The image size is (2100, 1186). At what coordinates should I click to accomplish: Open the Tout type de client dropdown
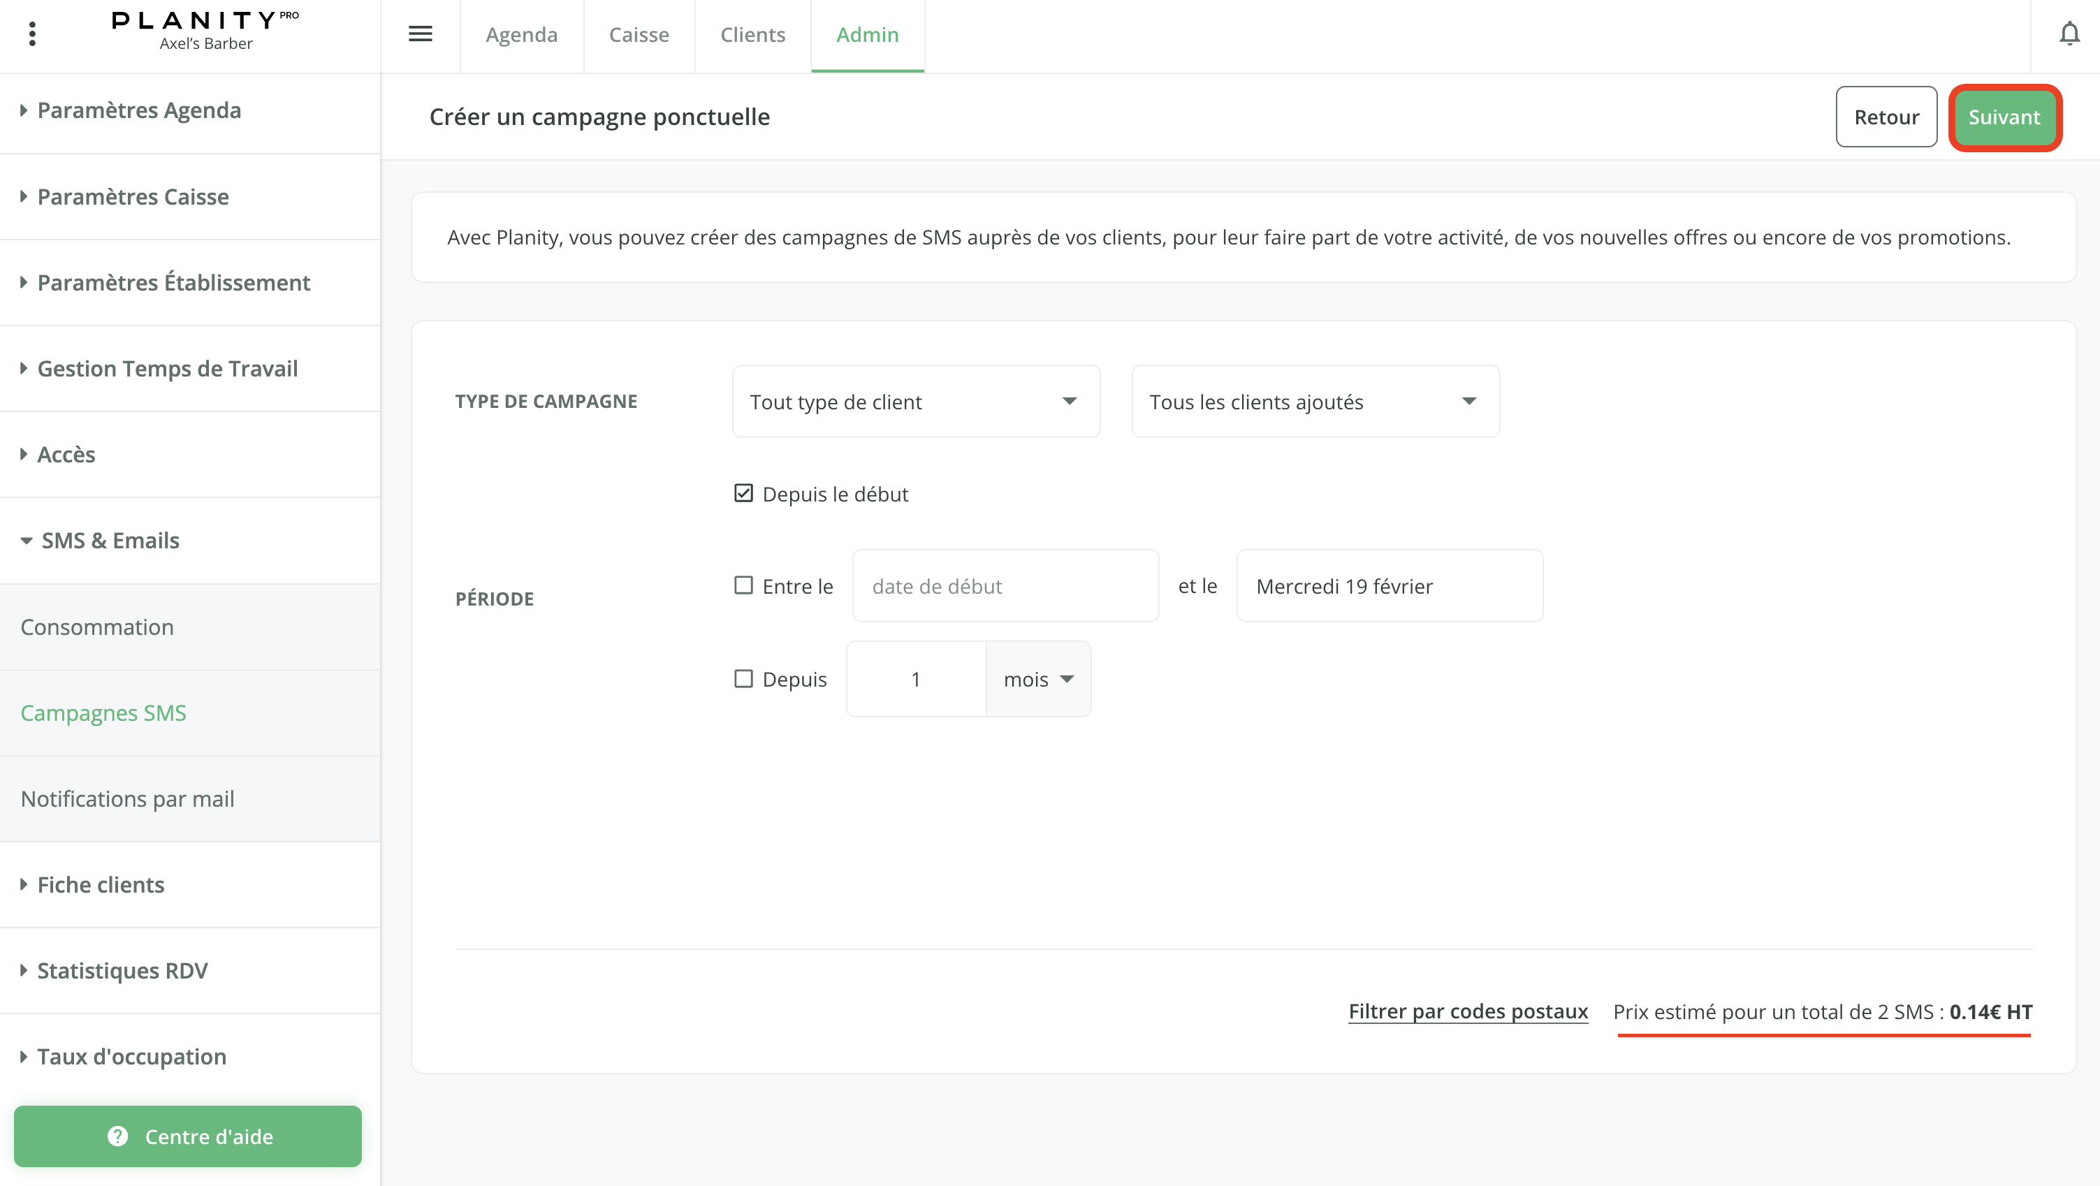[x=915, y=401]
